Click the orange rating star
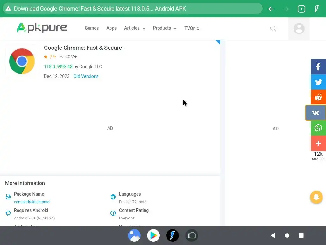This screenshot has width=326, height=245. pos(46,57)
